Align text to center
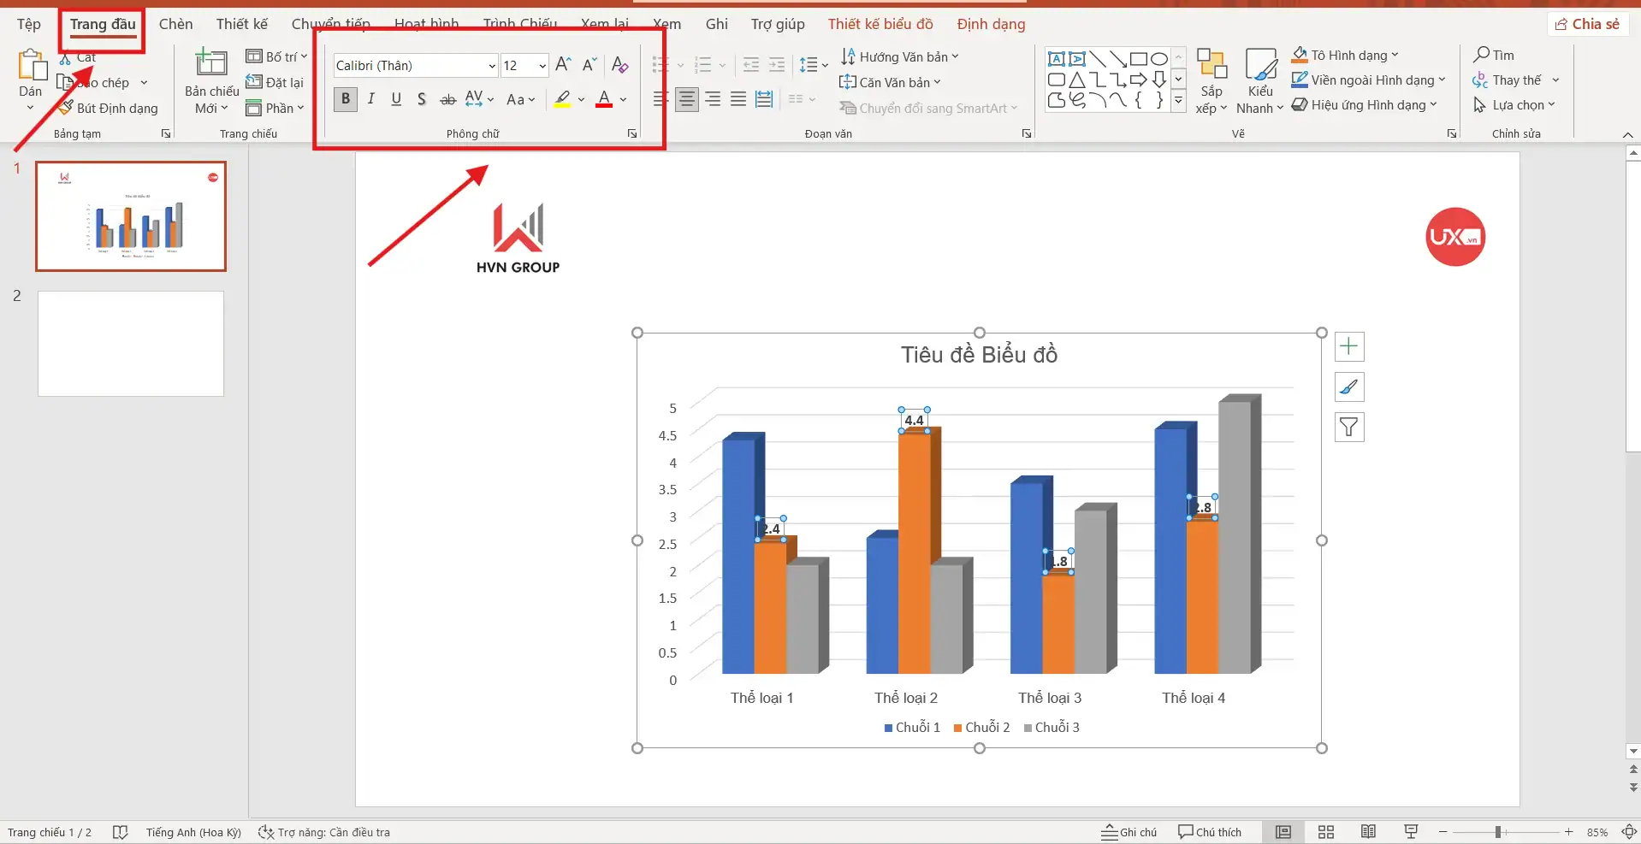Image resolution: width=1641 pixels, height=844 pixels. point(687,99)
